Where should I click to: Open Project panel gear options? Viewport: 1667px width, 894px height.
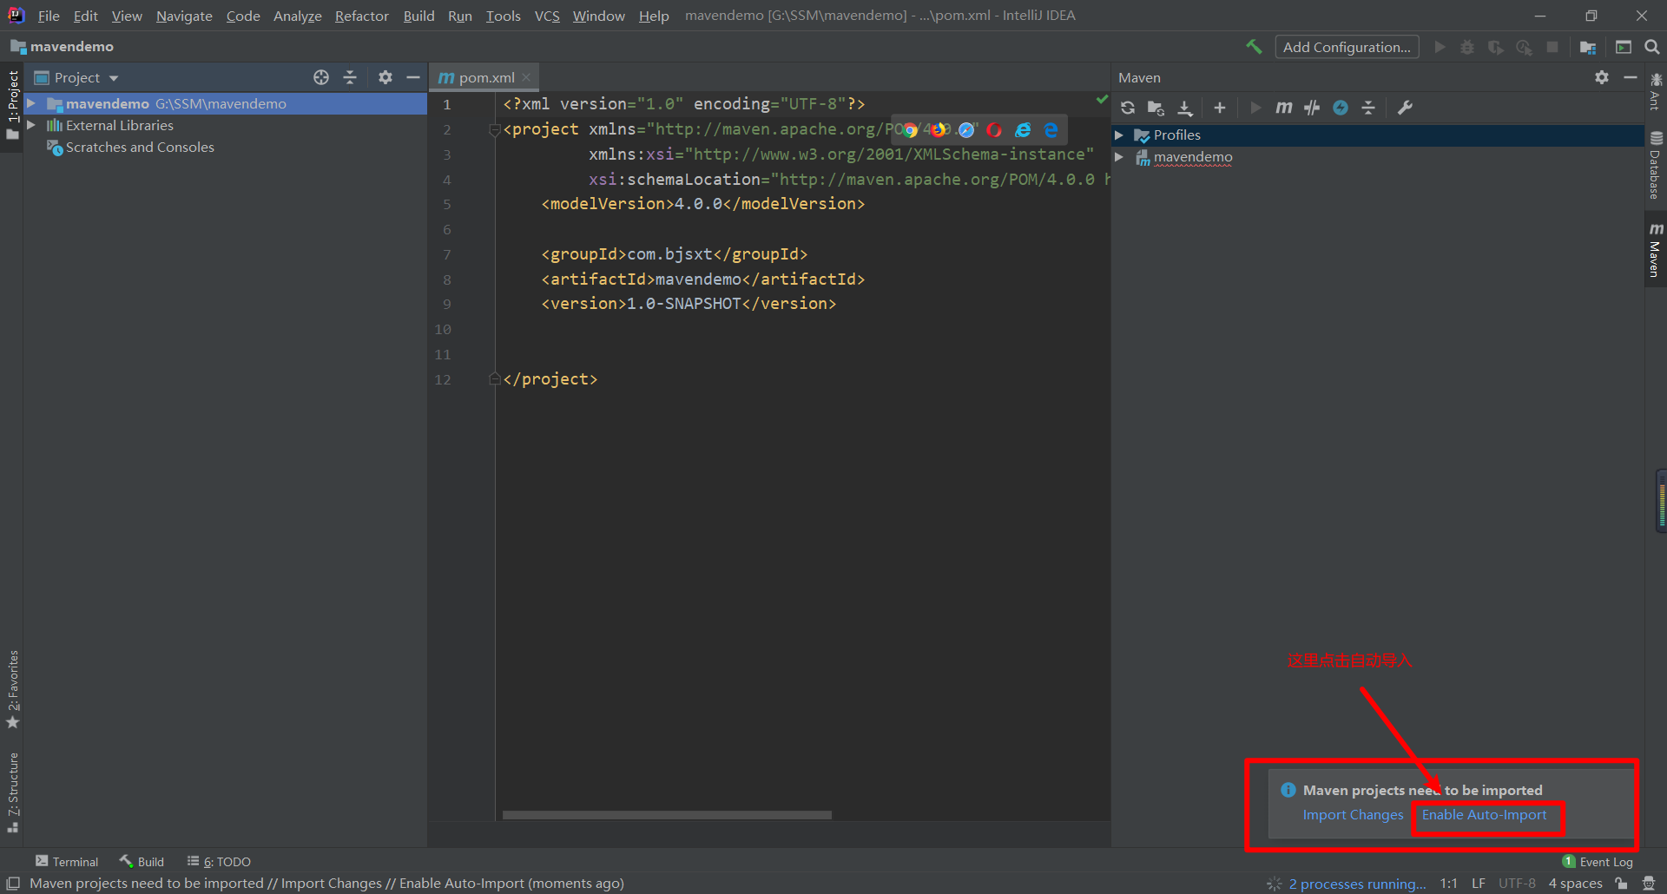pos(385,77)
